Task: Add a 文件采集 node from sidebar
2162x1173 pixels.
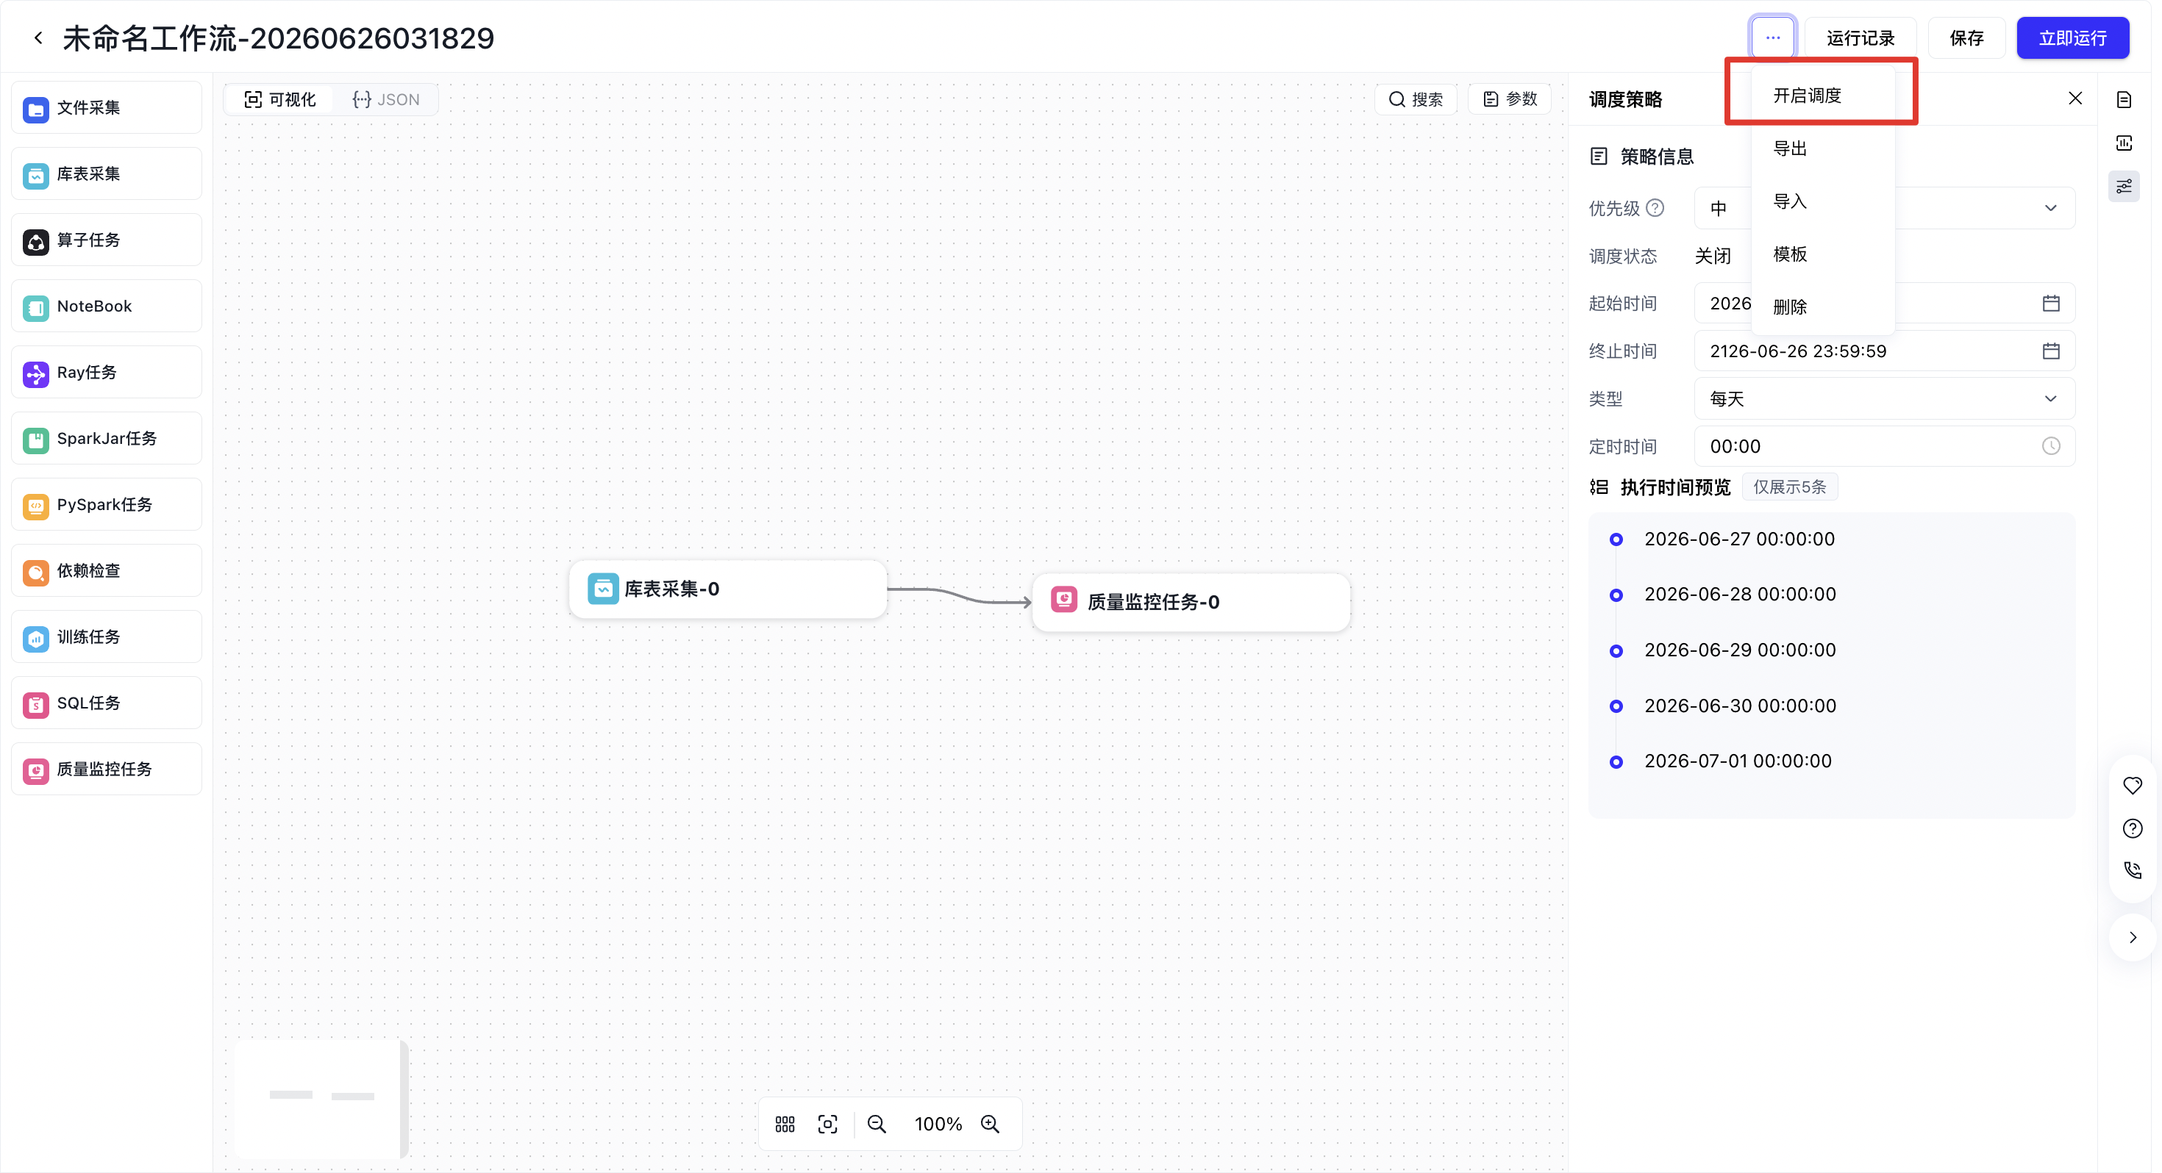Action: (x=107, y=107)
